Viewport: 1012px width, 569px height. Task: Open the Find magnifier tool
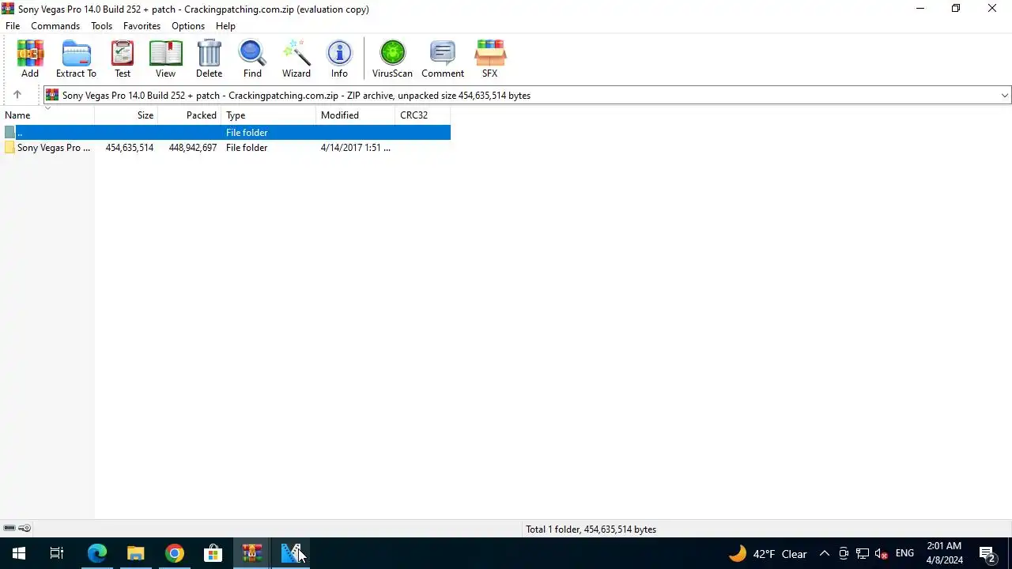pyautogui.click(x=252, y=58)
